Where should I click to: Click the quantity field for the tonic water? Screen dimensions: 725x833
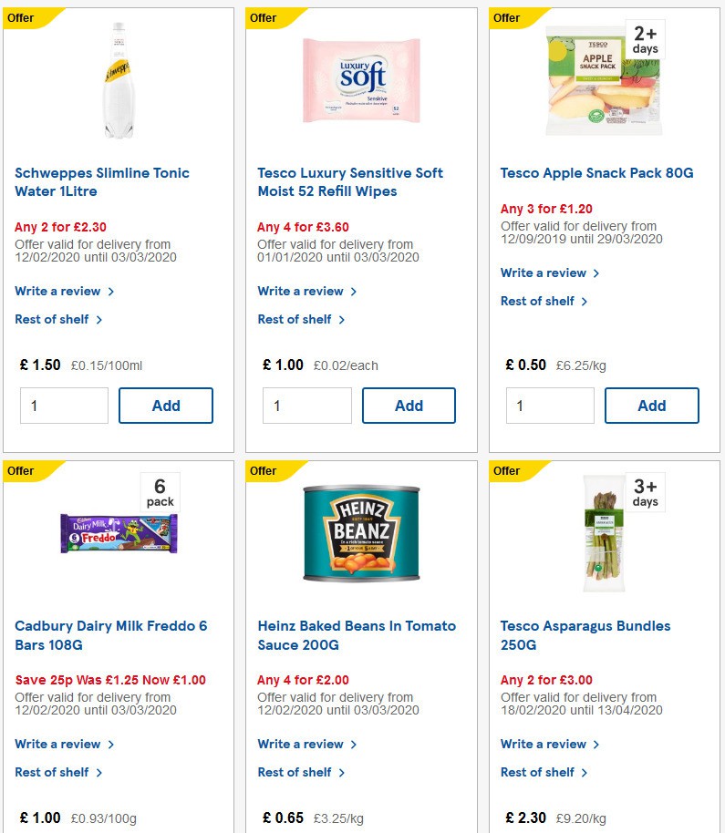(64, 405)
